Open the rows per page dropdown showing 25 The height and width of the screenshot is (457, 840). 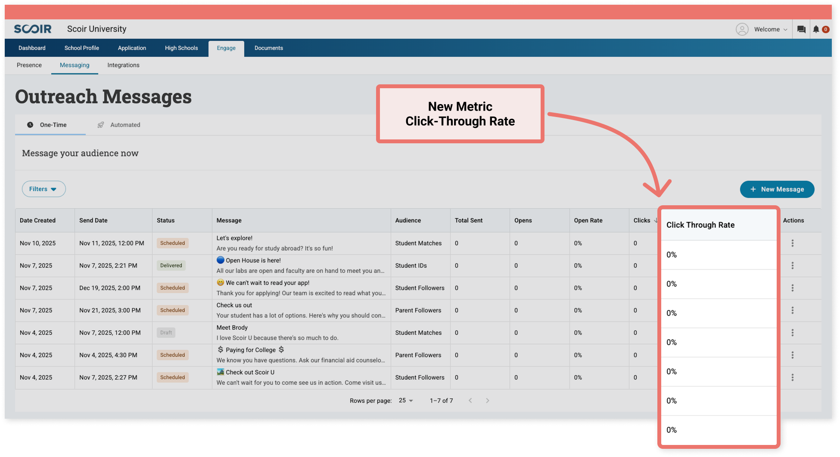[x=405, y=400]
